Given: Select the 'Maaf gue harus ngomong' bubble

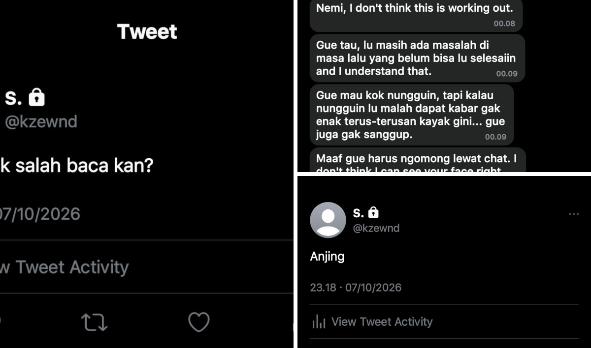Looking at the screenshot, I should [417, 160].
